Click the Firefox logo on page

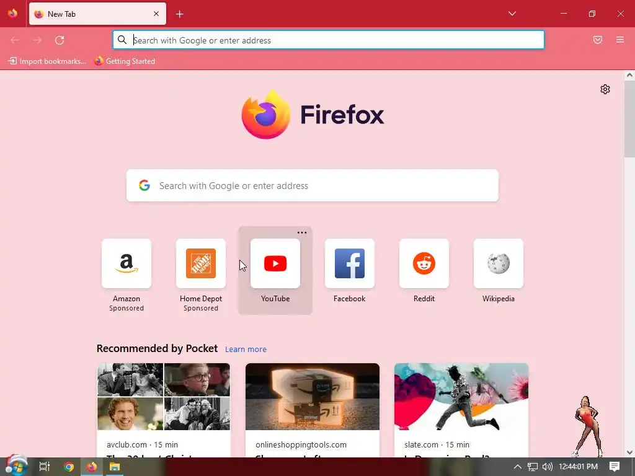(265, 115)
